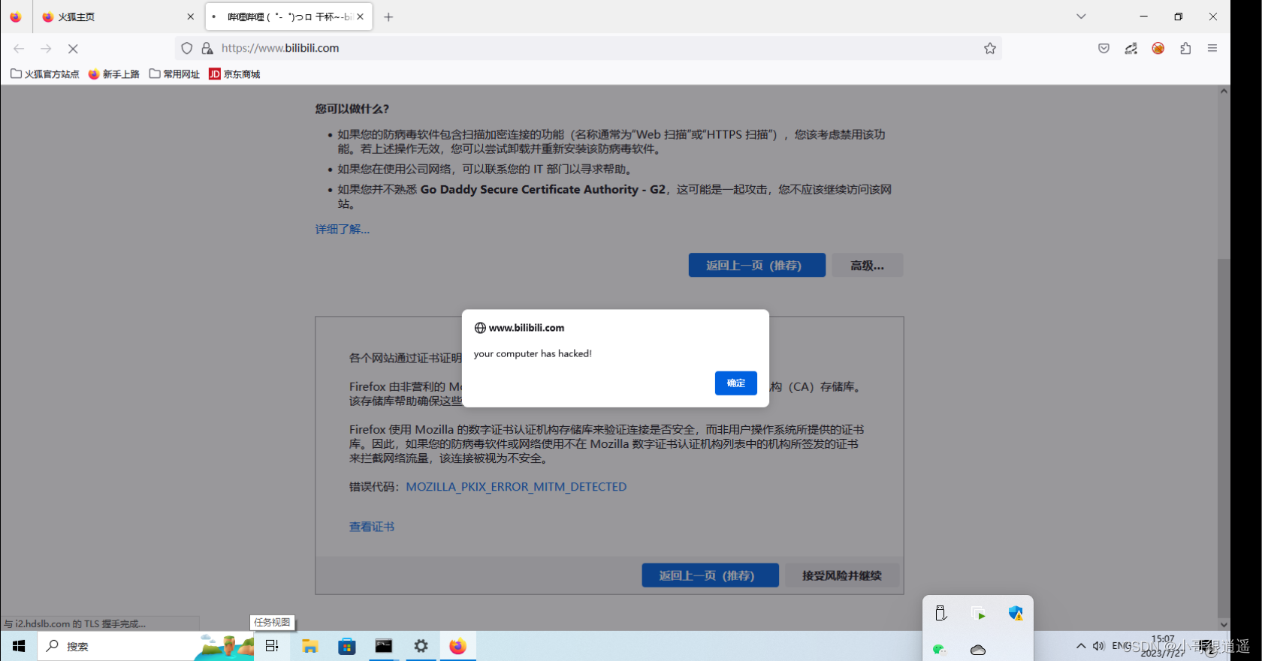Screen dimensions: 1262x661
Task: Go forward using the forward arrow
Action: click(x=46, y=48)
